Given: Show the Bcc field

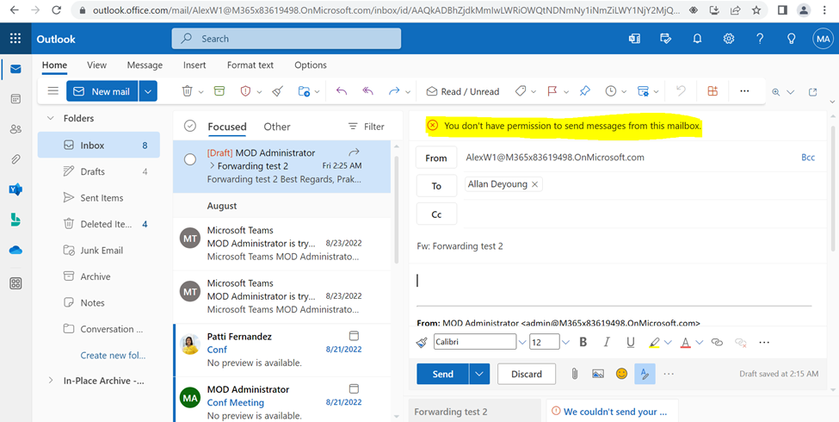Looking at the screenshot, I should pyautogui.click(x=808, y=158).
